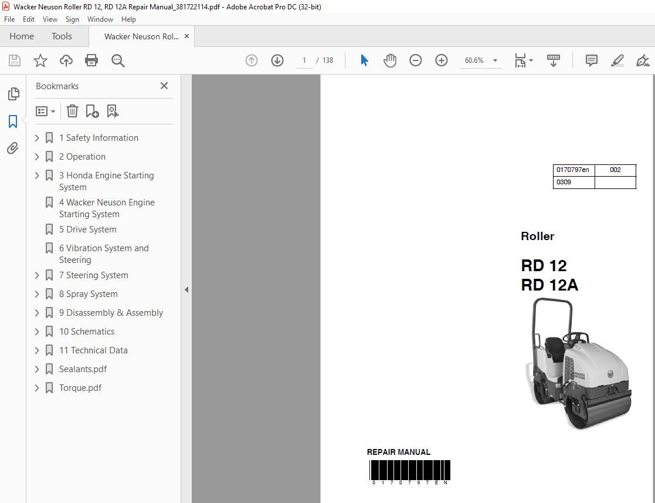Open the find text magnifier tool

coord(118,60)
